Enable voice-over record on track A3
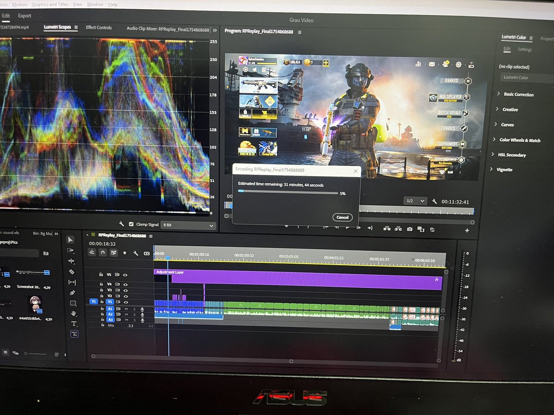This screenshot has width=554, height=415. tap(143, 320)
